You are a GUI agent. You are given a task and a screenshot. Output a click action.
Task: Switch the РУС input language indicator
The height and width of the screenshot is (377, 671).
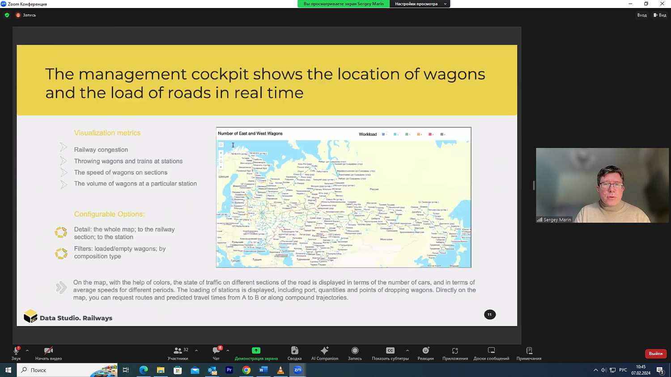click(x=623, y=370)
